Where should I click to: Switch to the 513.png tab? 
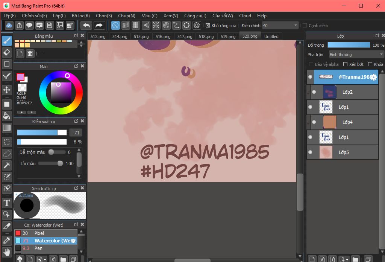(x=98, y=37)
